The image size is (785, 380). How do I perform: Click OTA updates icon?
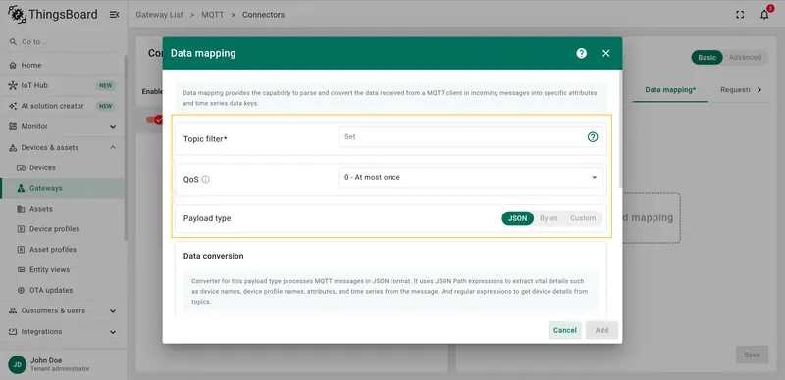pyautogui.click(x=21, y=291)
